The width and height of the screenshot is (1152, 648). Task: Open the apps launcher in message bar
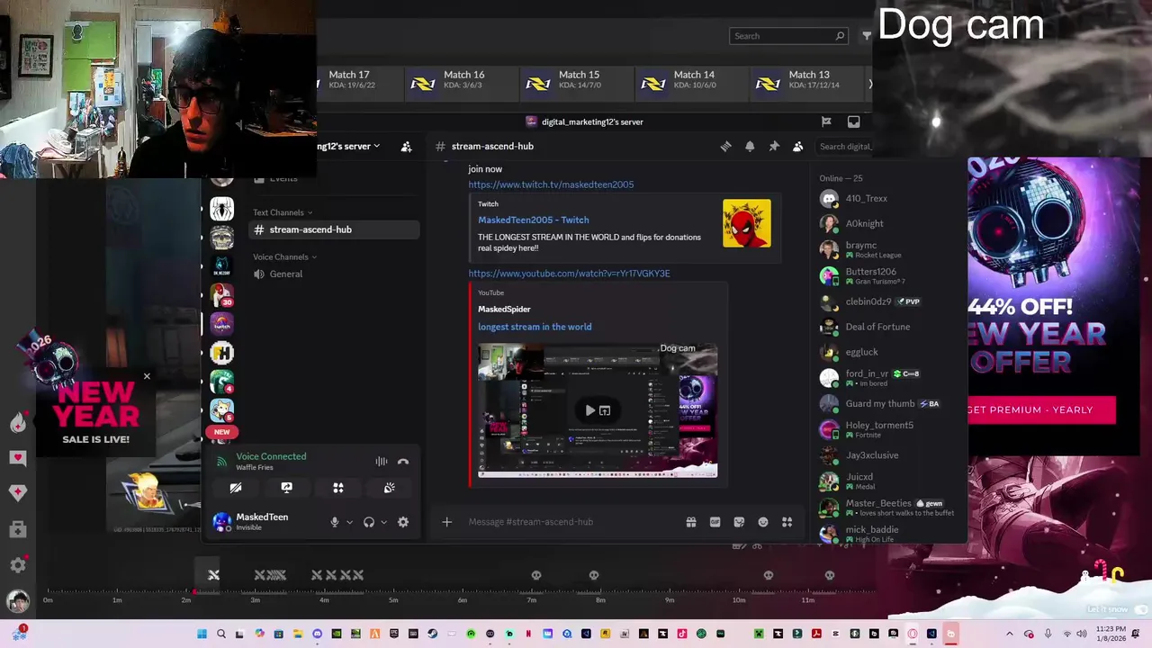point(787,522)
